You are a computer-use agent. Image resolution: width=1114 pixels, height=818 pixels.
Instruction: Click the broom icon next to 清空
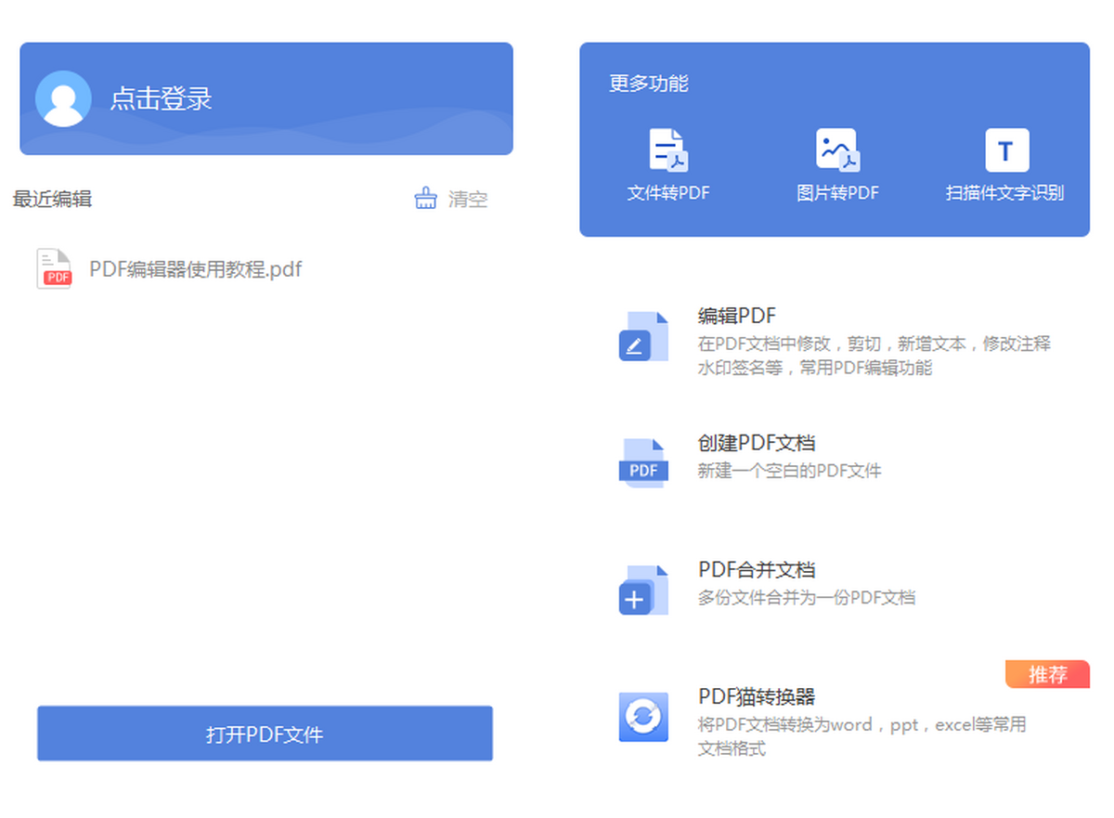point(425,198)
